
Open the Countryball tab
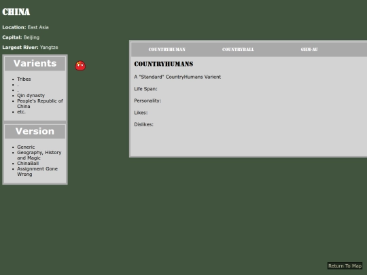click(238, 50)
